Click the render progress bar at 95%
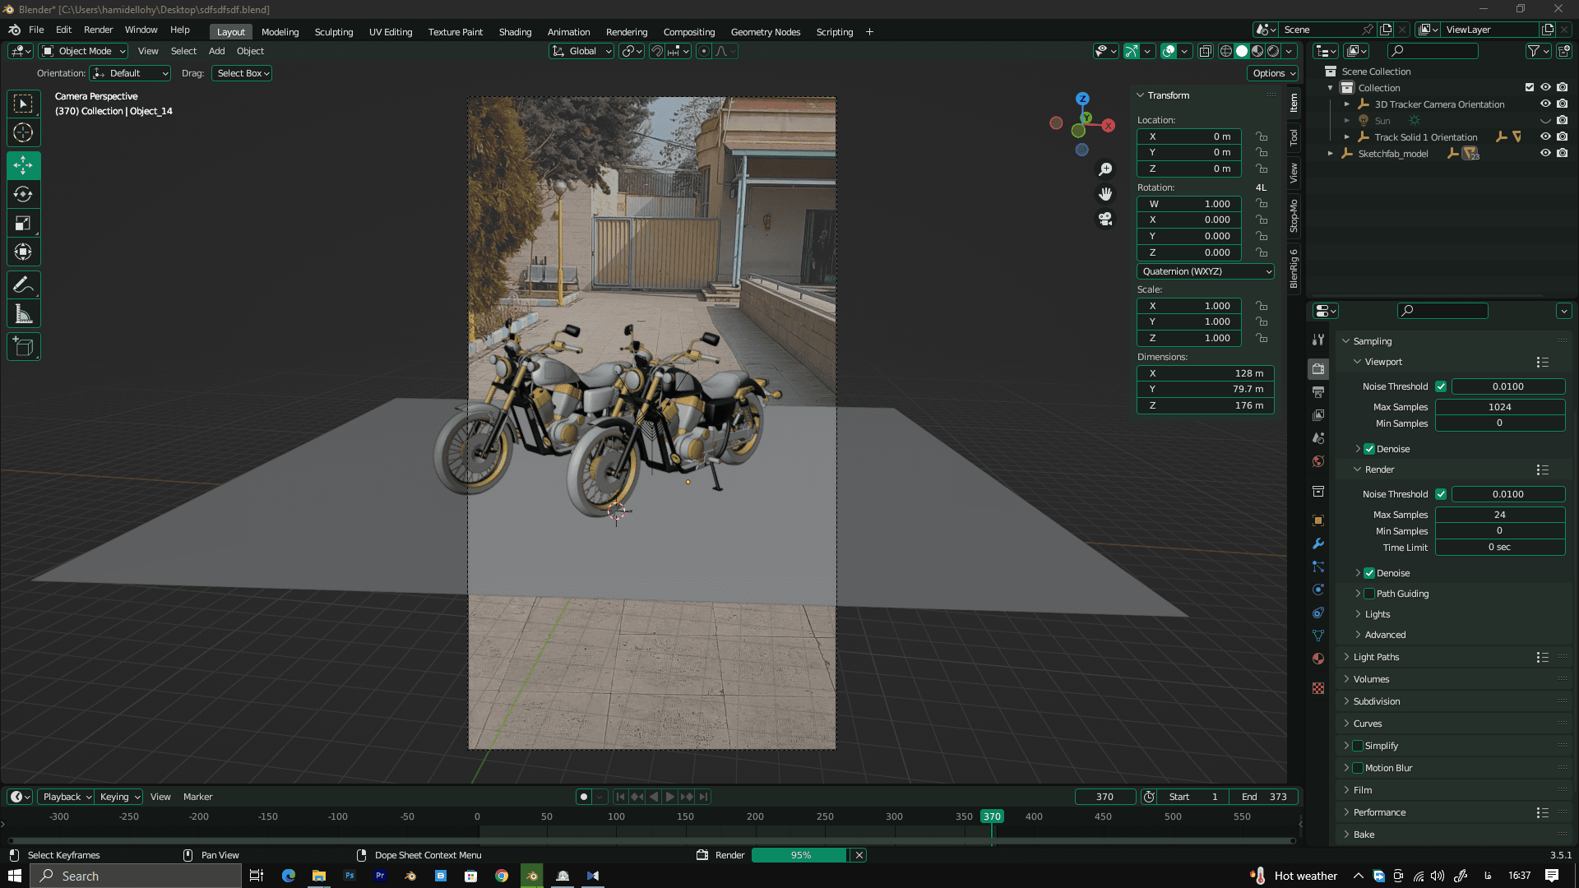This screenshot has height=888, width=1579. (800, 855)
